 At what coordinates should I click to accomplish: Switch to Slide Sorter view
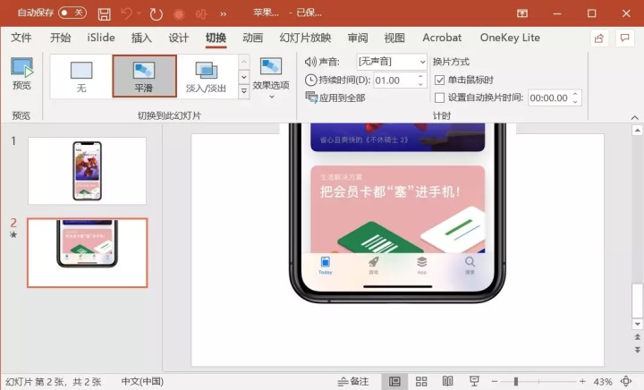click(x=421, y=382)
